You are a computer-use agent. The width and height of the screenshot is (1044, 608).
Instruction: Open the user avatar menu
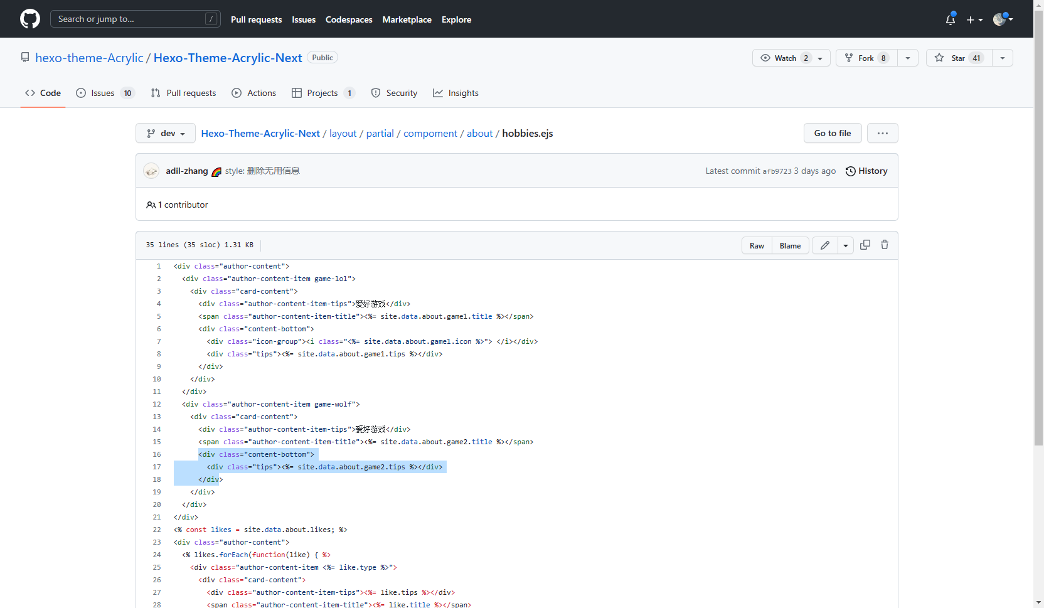tap(1003, 19)
